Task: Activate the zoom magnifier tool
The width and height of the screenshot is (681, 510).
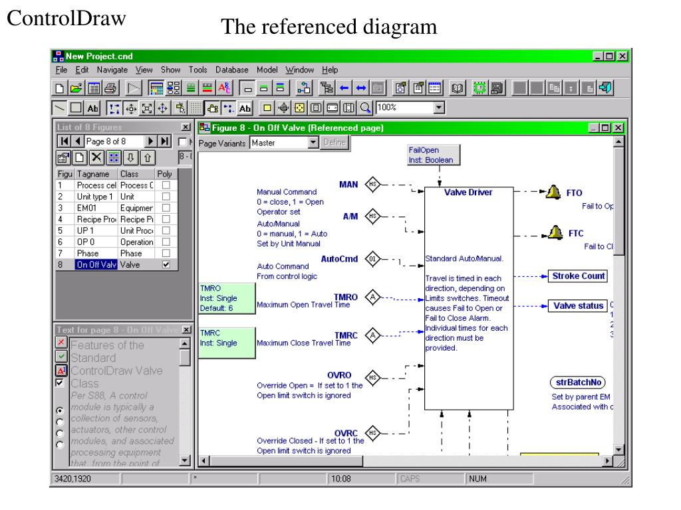Action: coord(366,108)
